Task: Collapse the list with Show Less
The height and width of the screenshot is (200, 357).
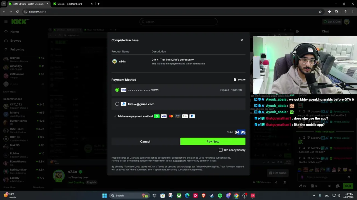Action: (38, 187)
